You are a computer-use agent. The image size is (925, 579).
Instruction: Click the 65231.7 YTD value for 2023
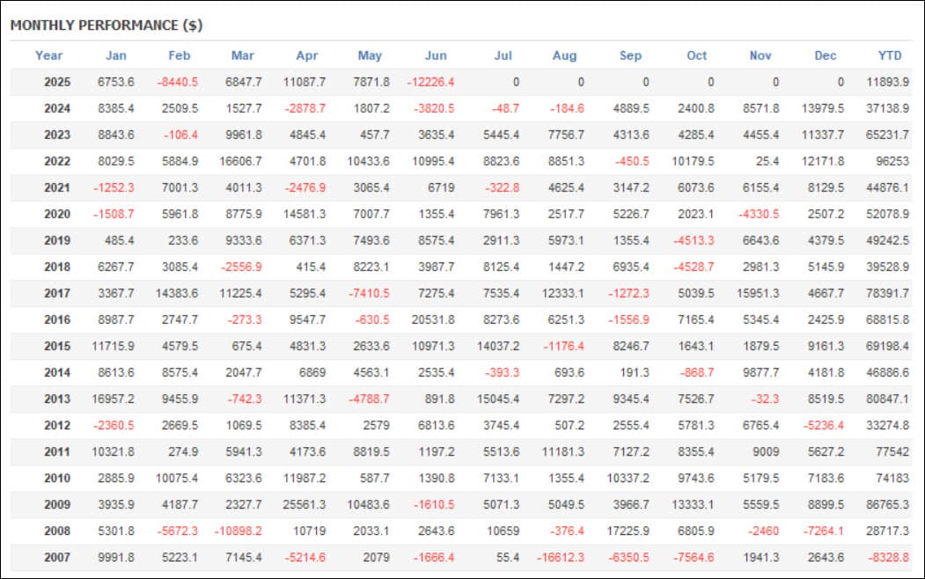887,135
